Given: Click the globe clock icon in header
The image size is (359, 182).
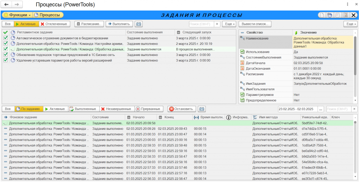Looking at the screenshot, I should pyautogui.click(x=330, y=15).
